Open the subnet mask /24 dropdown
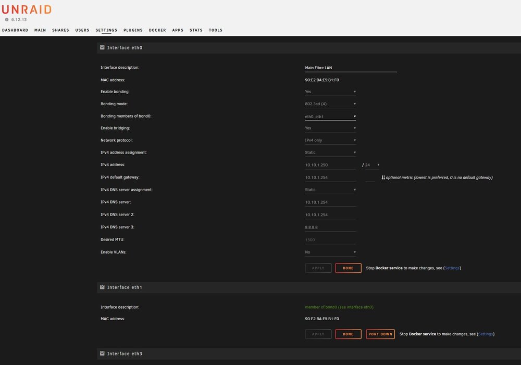Viewport: 521px width, 365px height. click(372, 165)
